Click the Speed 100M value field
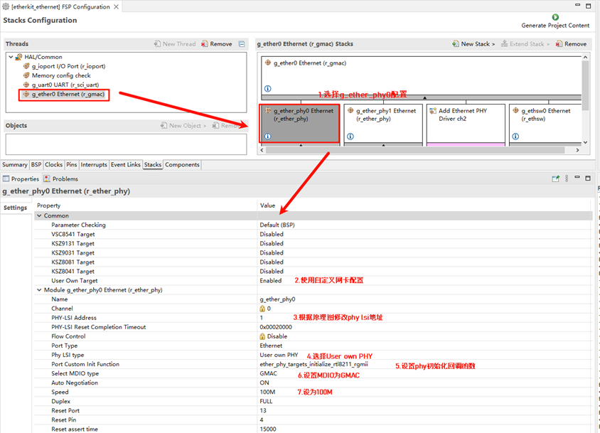This screenshot has width=600, height=433. 268,392
